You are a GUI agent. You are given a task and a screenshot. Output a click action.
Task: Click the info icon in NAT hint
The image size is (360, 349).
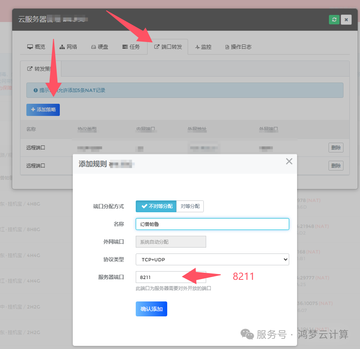coord(35,90)
